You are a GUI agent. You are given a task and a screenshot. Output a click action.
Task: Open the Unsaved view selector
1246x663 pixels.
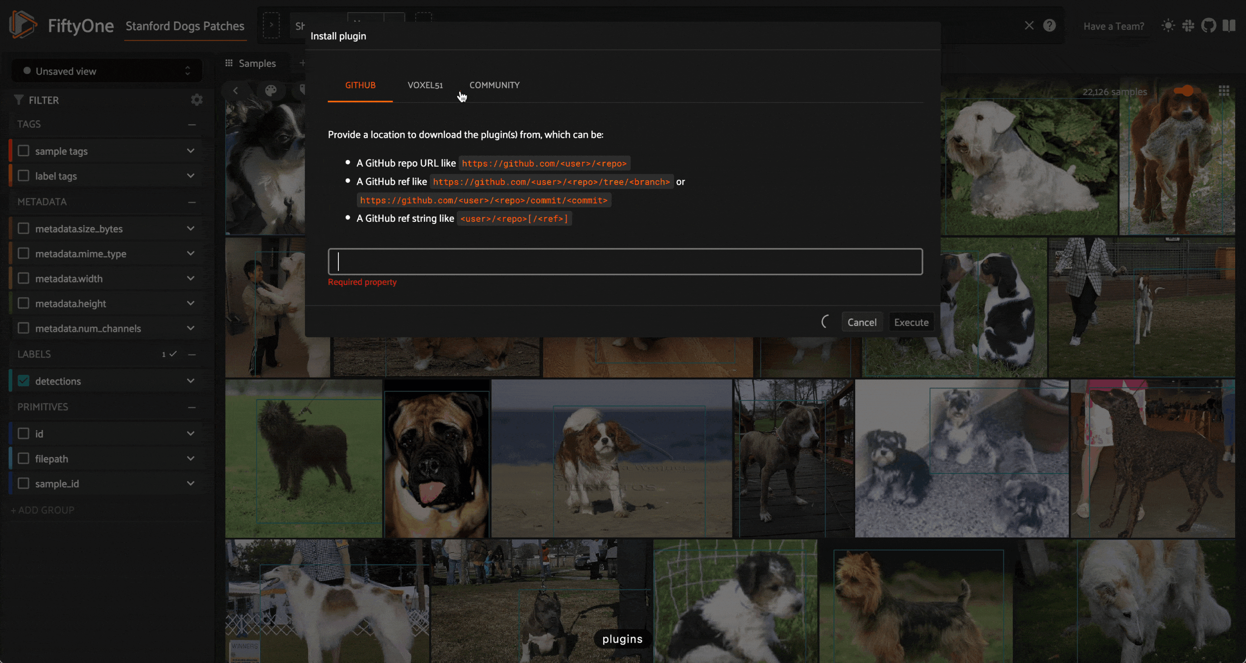click(107, 71)
